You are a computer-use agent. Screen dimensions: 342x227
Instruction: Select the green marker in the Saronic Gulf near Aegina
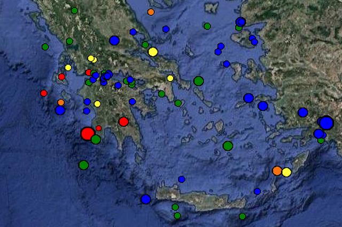161,94
